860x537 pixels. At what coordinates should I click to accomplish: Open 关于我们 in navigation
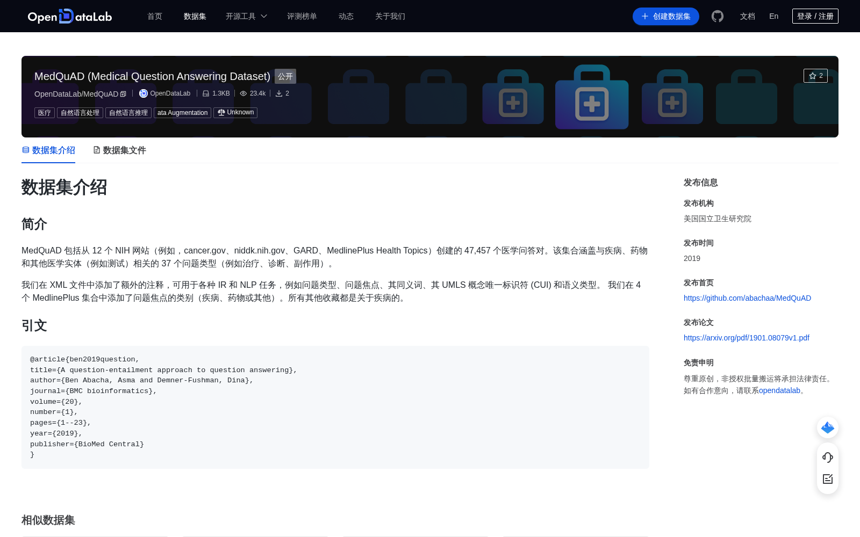click(x=390, y=16)
